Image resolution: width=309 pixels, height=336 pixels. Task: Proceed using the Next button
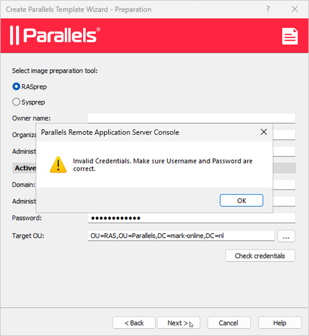pyautogui.click(x=178, y=323)
